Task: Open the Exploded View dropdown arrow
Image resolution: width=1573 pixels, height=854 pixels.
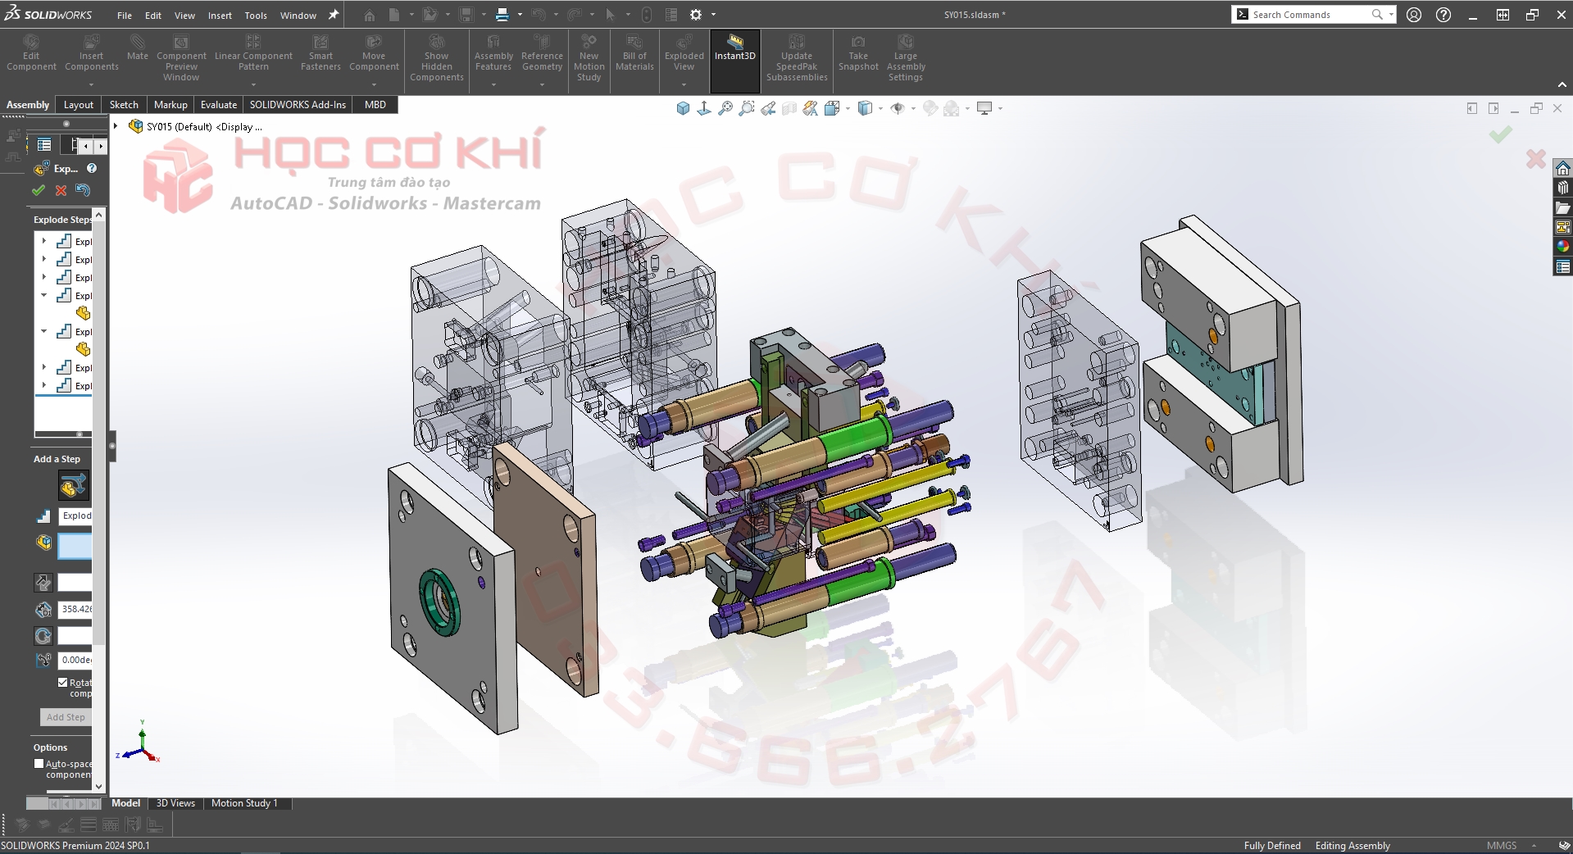Action: (684, 84)
